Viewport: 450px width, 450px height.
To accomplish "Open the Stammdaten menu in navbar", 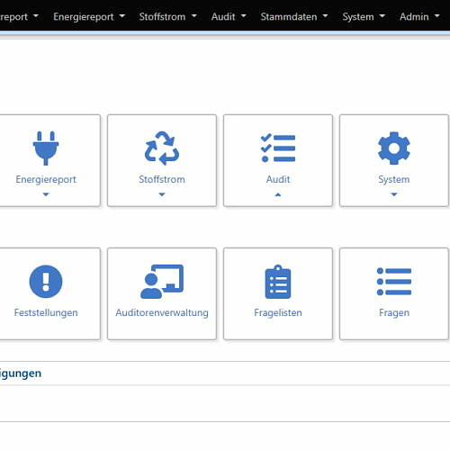I will [294, 16].
